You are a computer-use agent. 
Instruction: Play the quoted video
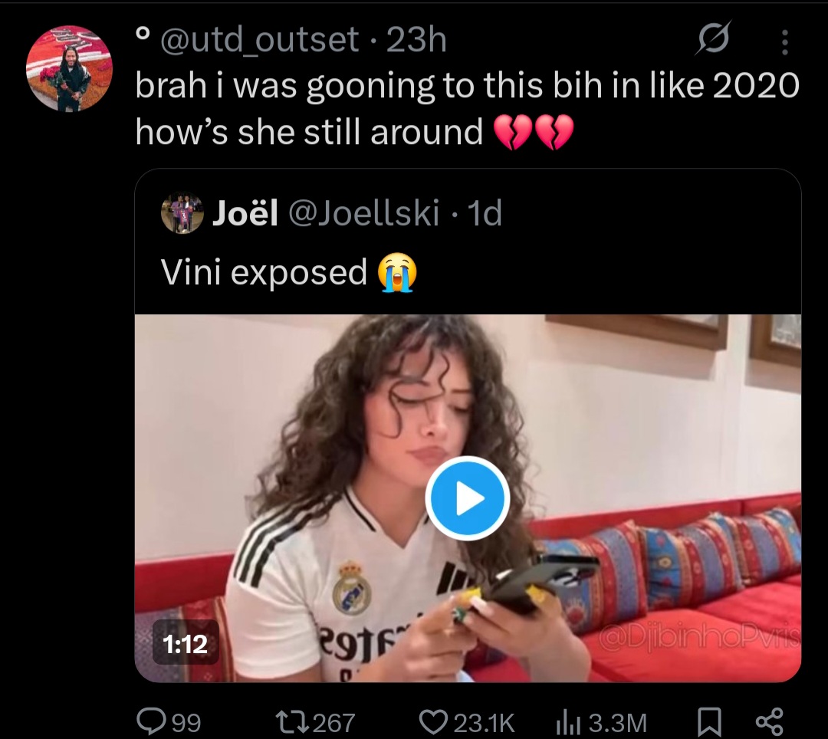point(468,498)
